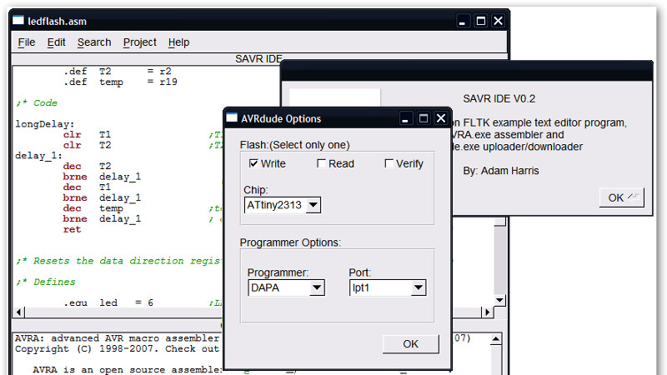Tick the Verify flash checkbox
The height and width of the screenshot is (375, 667).
[389, 163]
